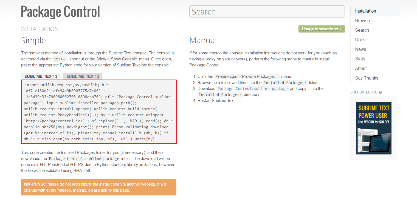Focus the Search input field

click(267, 11)
